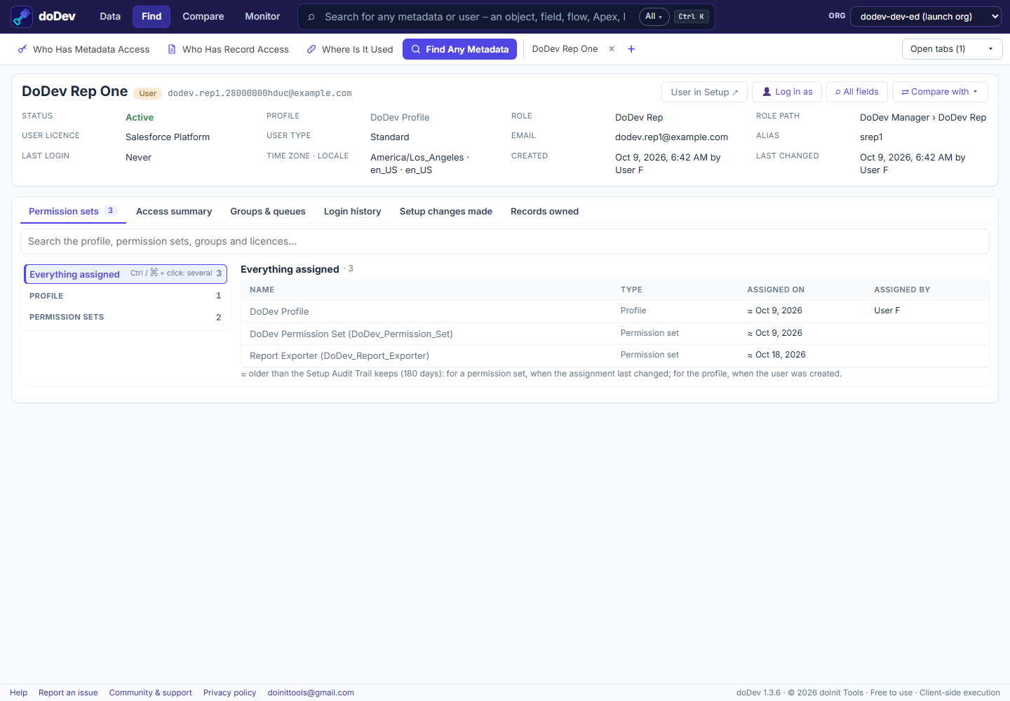The height and width of the screenshot is (701, 1010).
Task: Click the link icon of Where Is It Used
Action: pyautogui.click(x=311, y=49)
